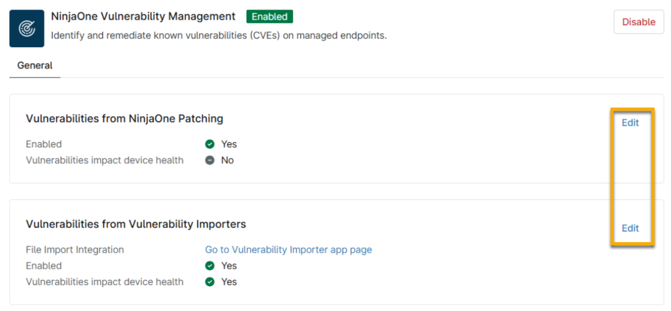The image size is (671, 311).
Task: Open the Go to Vulnerability Importer app page link
Action: pos(289,250)
